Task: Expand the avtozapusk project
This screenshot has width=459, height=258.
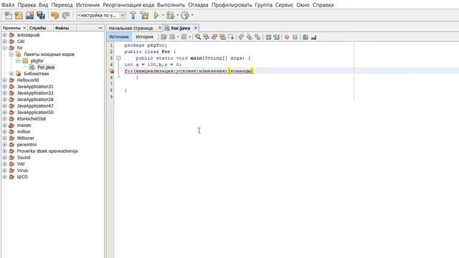Action: (4, 35)
